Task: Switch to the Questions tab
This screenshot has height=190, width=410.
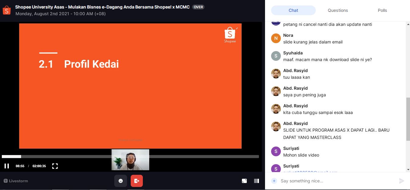Action: point(338,10)
